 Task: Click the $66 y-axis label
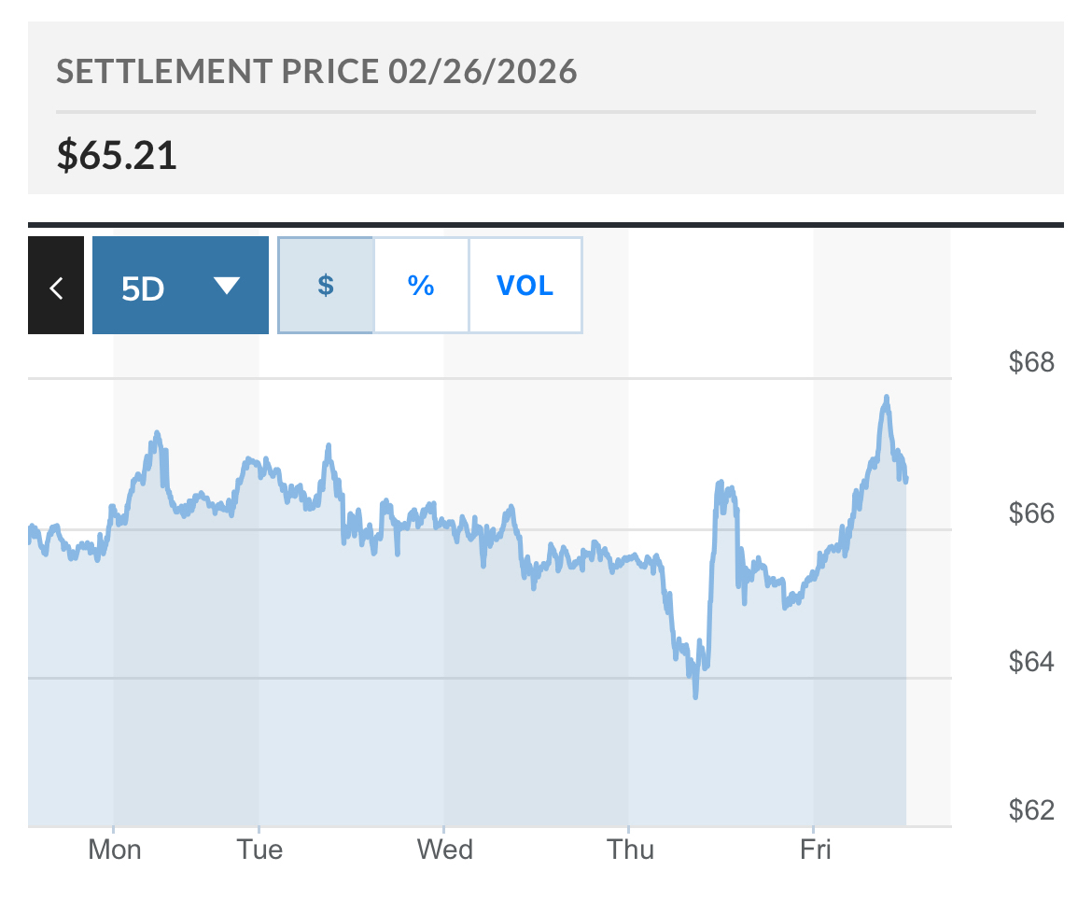click(1031, 513)
